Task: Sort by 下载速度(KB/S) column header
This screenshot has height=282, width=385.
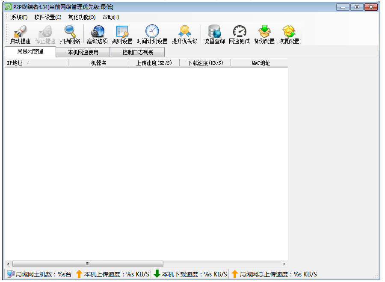Action: 205,63
